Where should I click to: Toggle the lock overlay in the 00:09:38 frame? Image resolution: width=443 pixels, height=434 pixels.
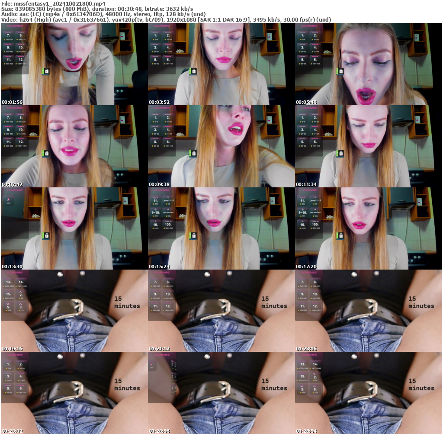click(x=194, y=153)
